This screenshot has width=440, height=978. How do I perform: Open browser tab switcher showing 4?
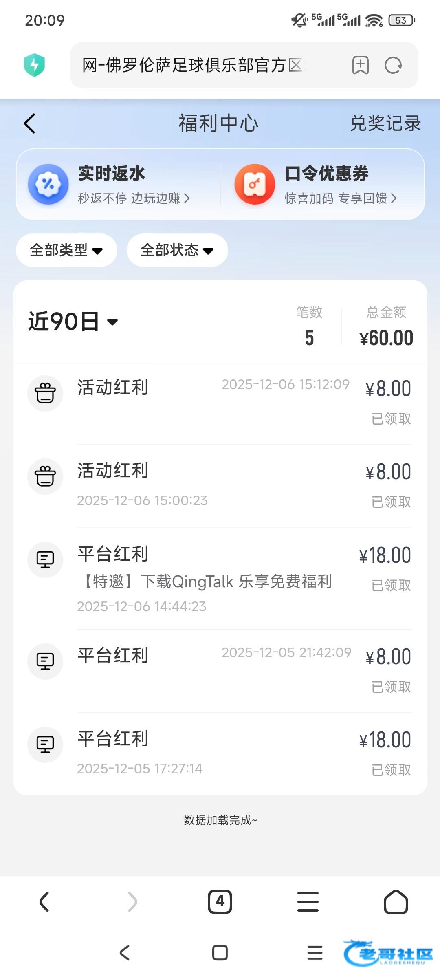(220, 901)
